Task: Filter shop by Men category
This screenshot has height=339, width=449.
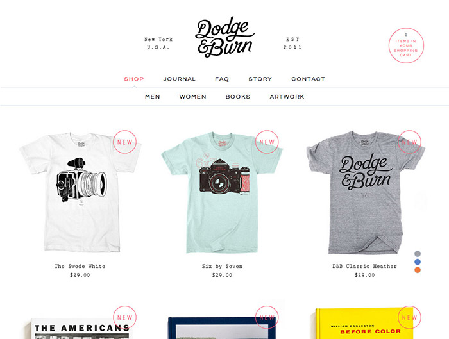Action: point(153,97)
